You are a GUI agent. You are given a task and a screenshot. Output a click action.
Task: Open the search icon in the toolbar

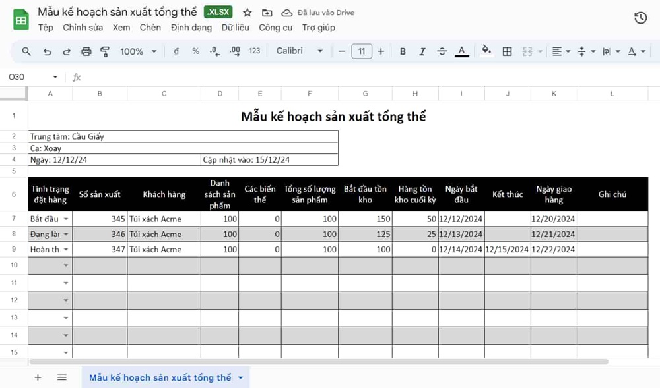click(26, 51)
